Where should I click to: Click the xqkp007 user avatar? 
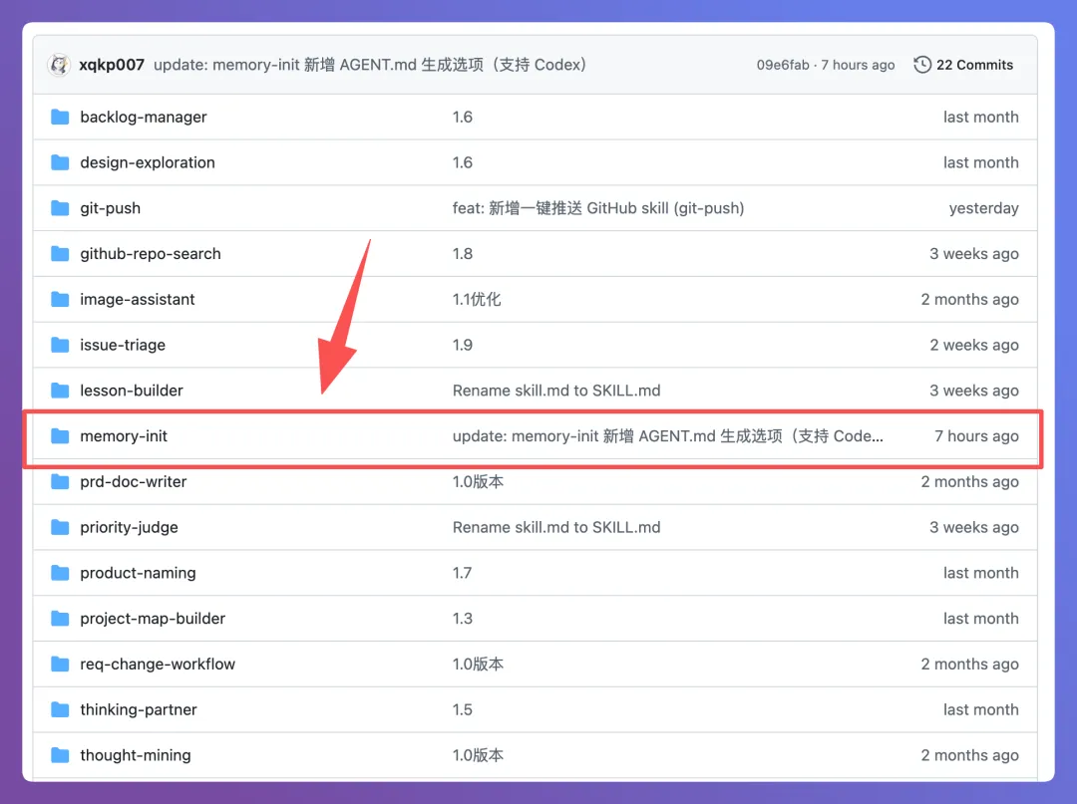[x=59, y=65]
